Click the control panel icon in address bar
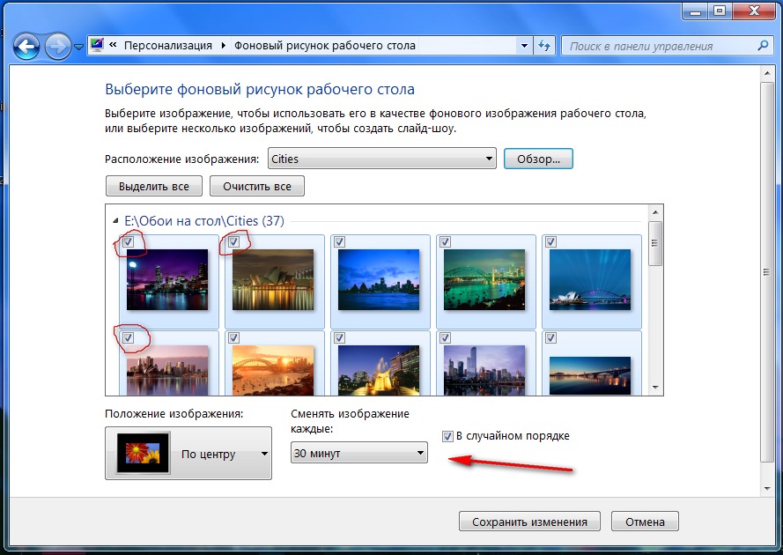 (x=97, y=46)
